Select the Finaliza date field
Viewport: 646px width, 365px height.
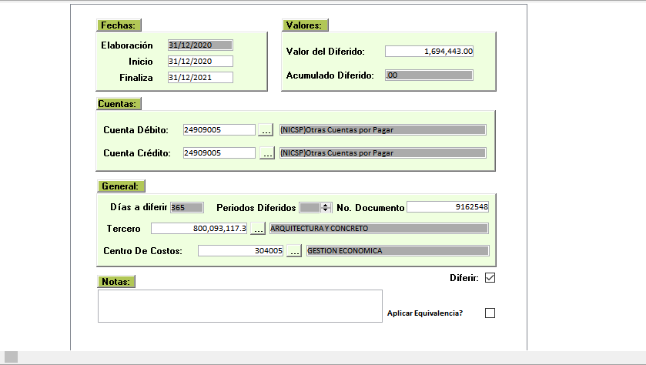tap(200, 78)
